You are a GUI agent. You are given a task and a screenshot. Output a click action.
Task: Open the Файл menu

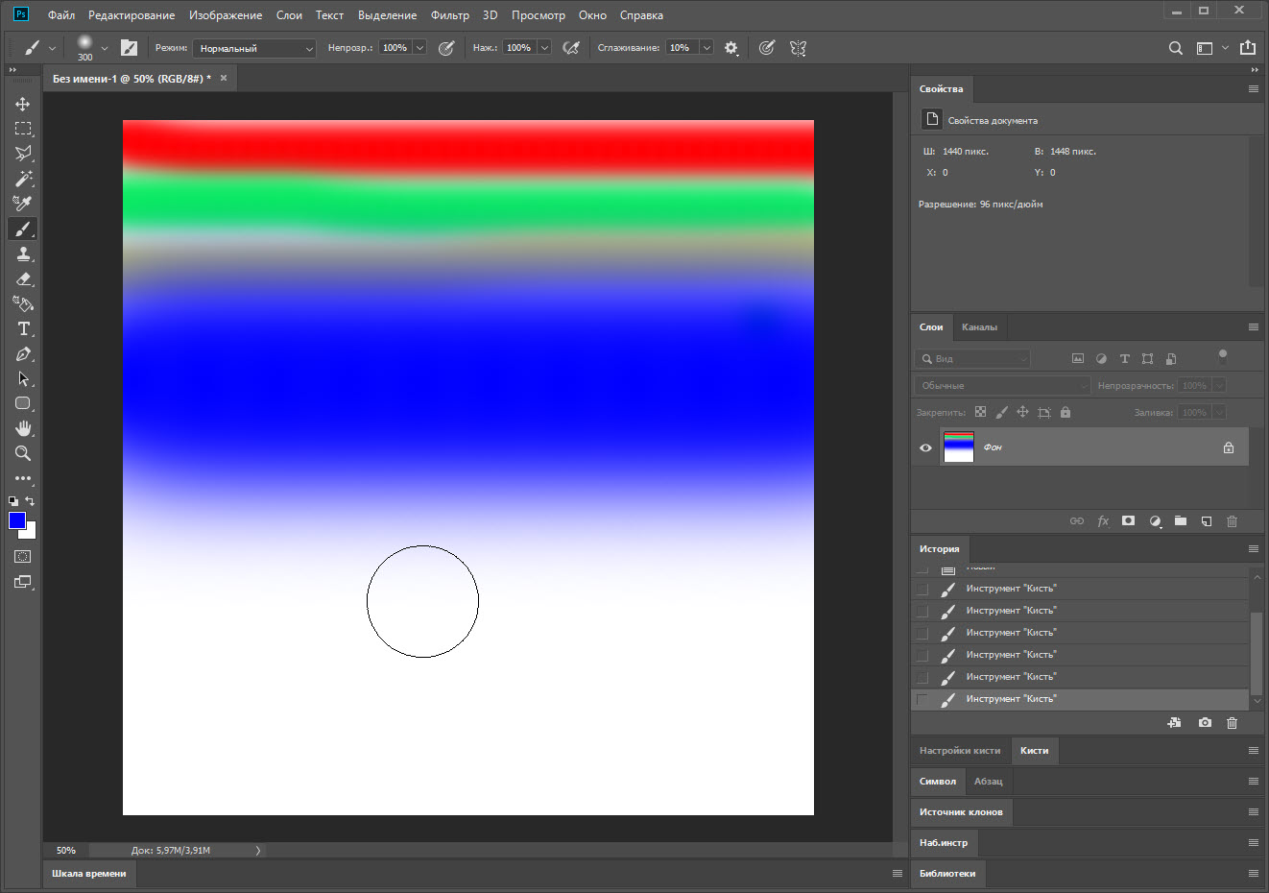pyautogui.click(x=61, y=15)
